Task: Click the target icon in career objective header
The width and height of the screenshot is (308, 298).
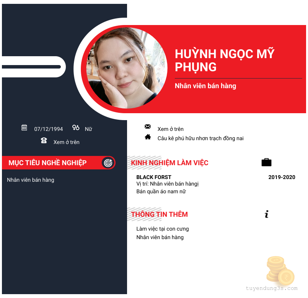Action: point(108,162)
